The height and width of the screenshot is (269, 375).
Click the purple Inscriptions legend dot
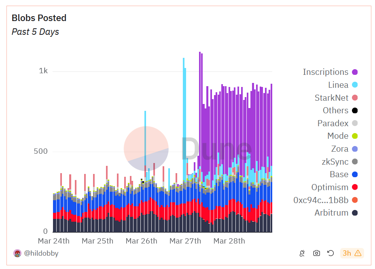pos(355,72)
